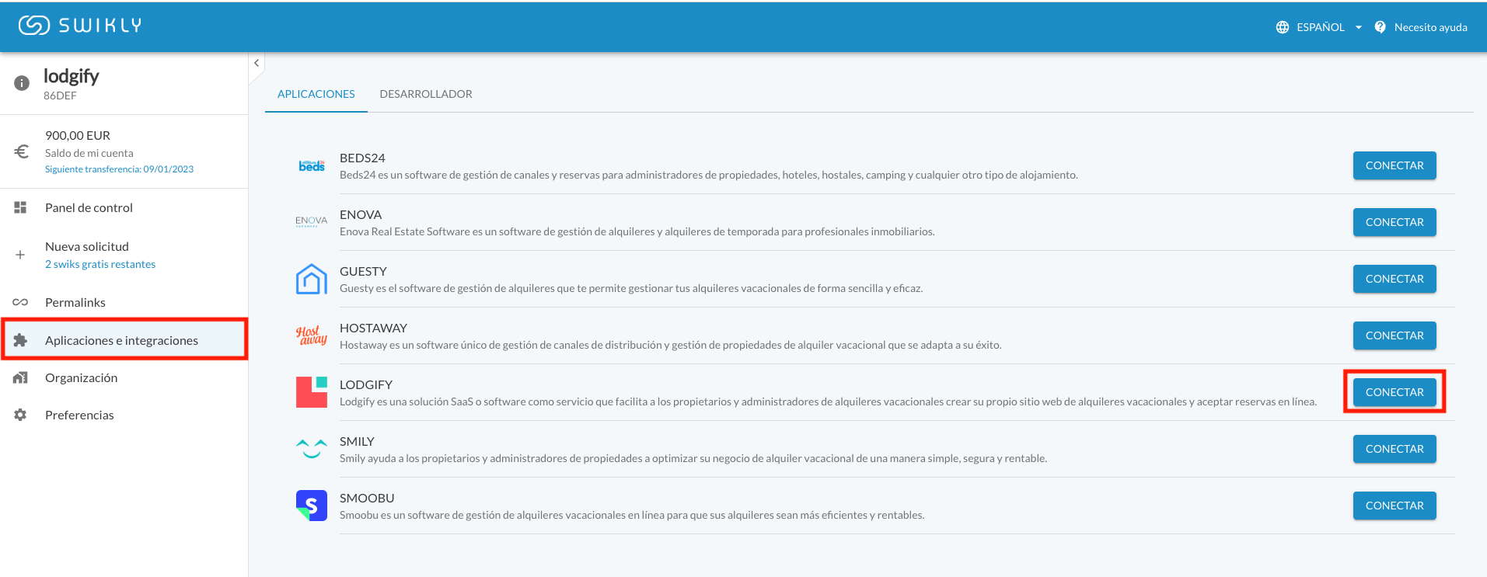Screen dimensions: 1487x577
Task: Open the ESPAÑOL language dropdown arrow
Action: tap(1359, 27)
